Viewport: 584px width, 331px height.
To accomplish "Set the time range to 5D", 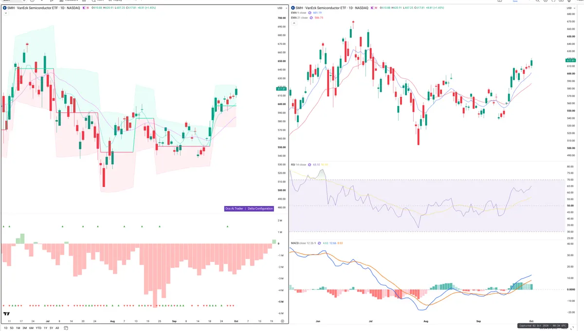I will pos(12,328).
